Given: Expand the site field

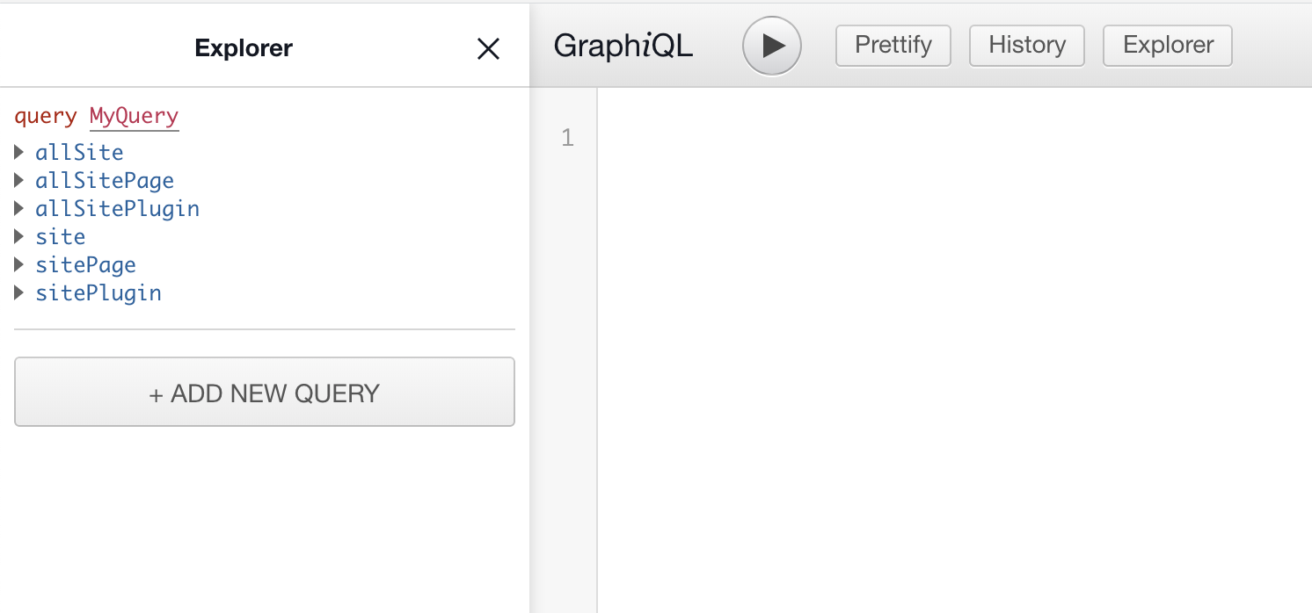Looking at the screenshot, I should (x=19, y=236).
